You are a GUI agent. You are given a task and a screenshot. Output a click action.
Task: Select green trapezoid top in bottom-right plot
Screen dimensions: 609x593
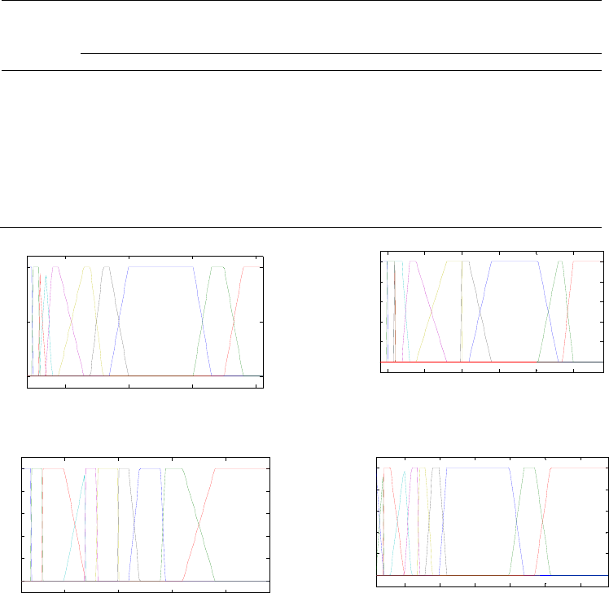[x=530, y=468]
